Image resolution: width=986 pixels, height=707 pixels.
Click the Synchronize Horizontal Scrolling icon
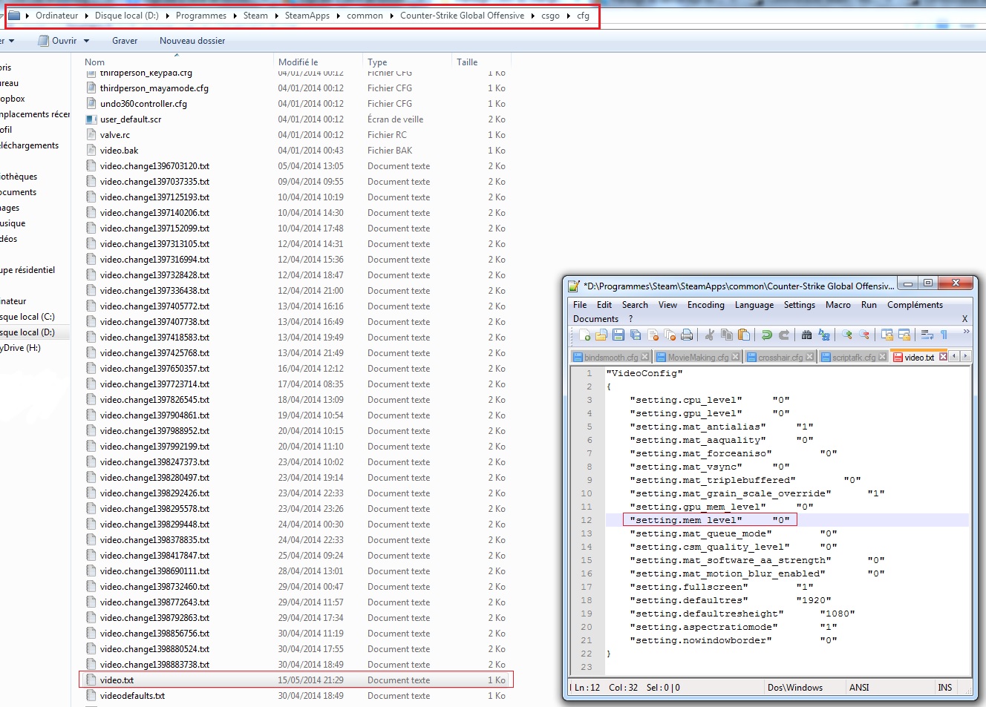click(x=904, y=335)
